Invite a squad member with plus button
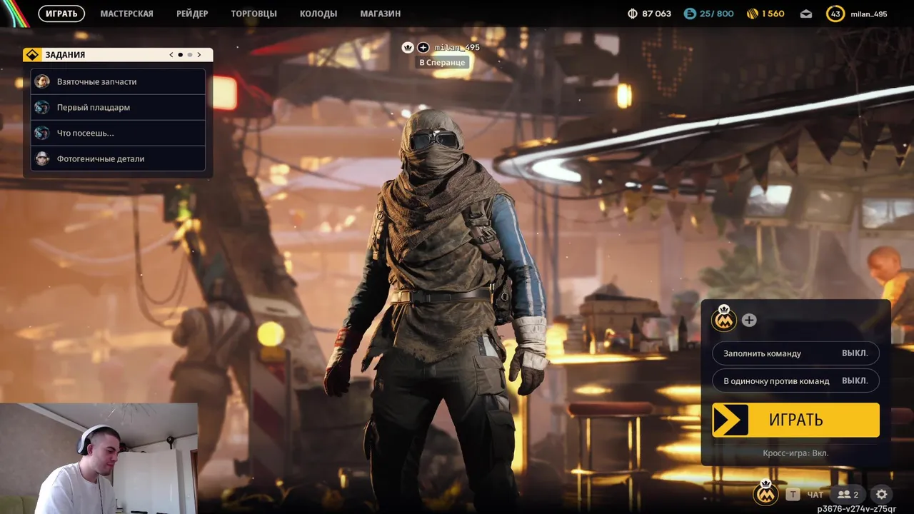 point(749,321)
